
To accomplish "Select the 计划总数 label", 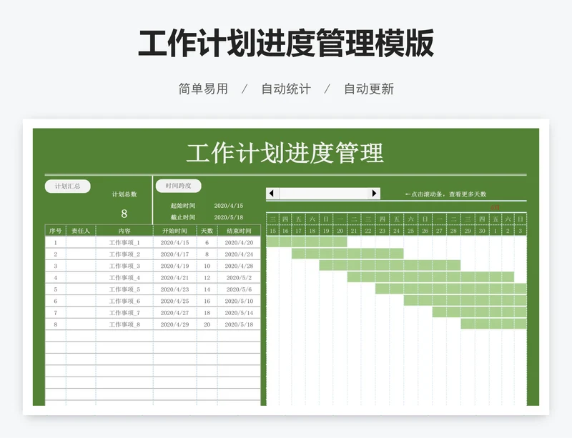I will [124, 194].
